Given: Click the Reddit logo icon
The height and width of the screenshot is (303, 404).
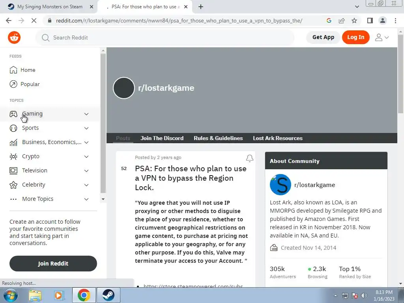Looking at the screenshot, I should point(14,37).
